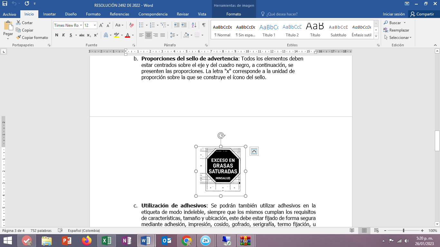Click the font color red swatch button
The height and width of the screenshot is (247, 440).
pos(128,35)
